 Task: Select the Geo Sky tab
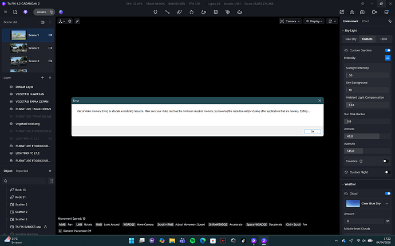pos(351,39)
